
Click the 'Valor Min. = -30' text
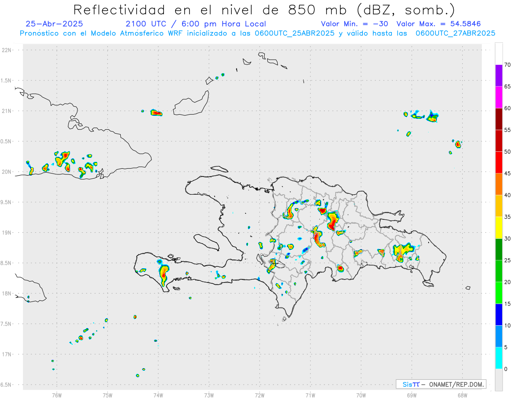(355, 24)
